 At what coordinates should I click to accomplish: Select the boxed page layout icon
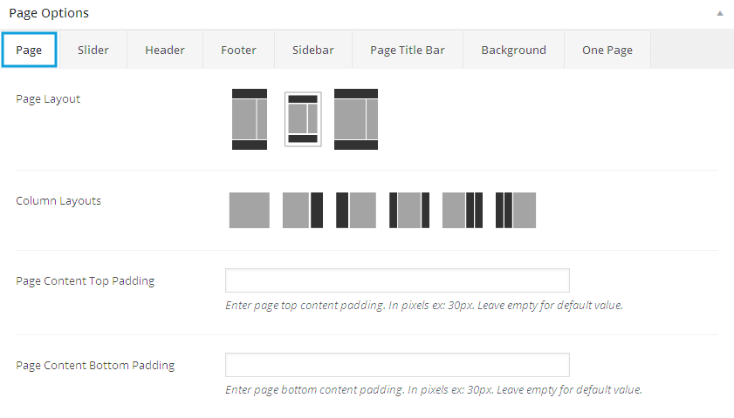303,119
